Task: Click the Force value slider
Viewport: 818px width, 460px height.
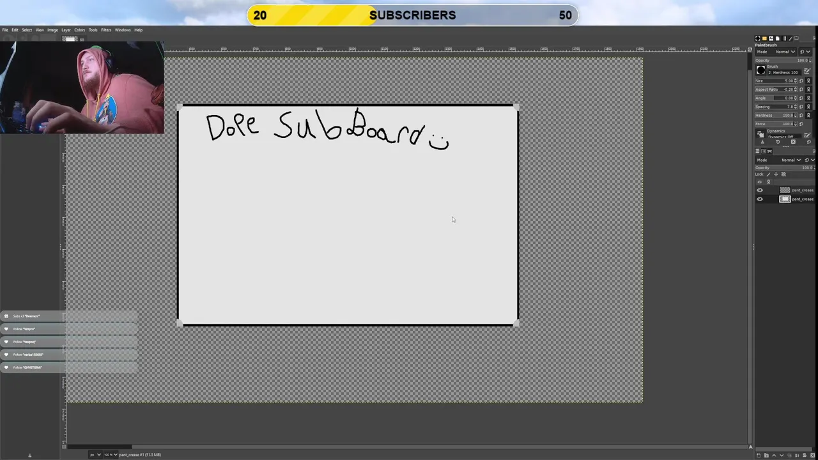Action: click(x=776, y=124)
